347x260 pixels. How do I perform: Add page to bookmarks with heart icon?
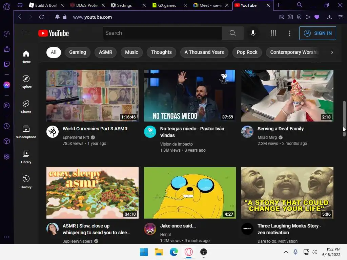coord(317,17)
